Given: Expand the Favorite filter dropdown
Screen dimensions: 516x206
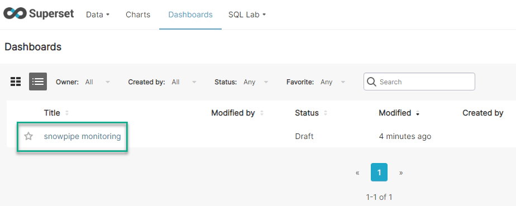Looking at the screenshot, I should (333, 82).
